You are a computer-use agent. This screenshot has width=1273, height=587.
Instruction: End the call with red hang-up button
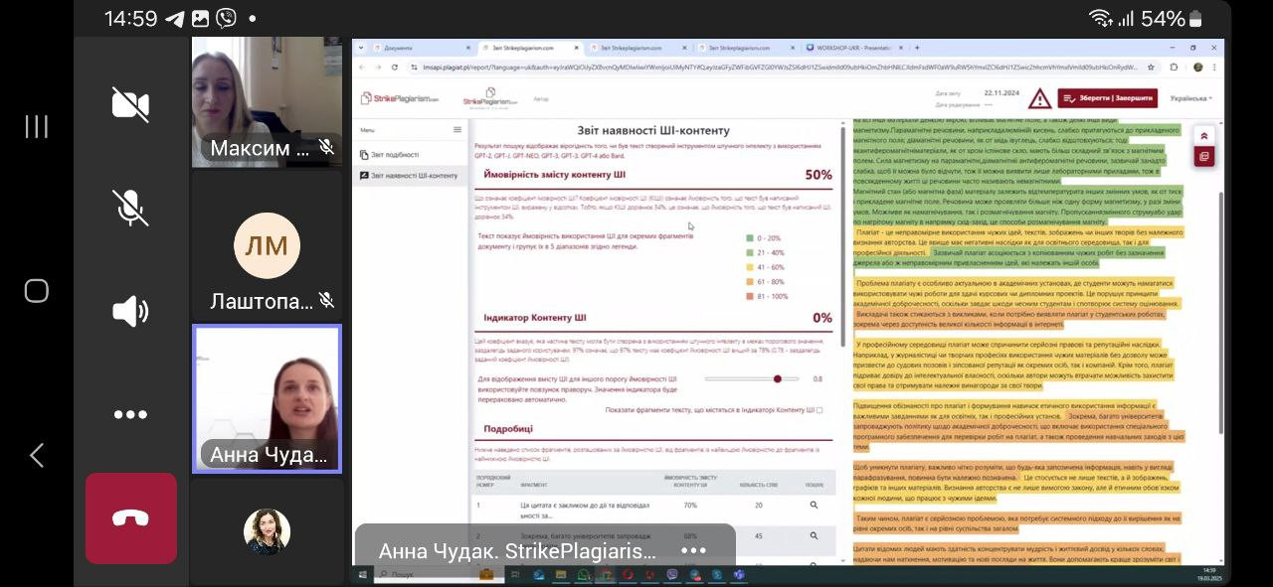click(131, 518)
